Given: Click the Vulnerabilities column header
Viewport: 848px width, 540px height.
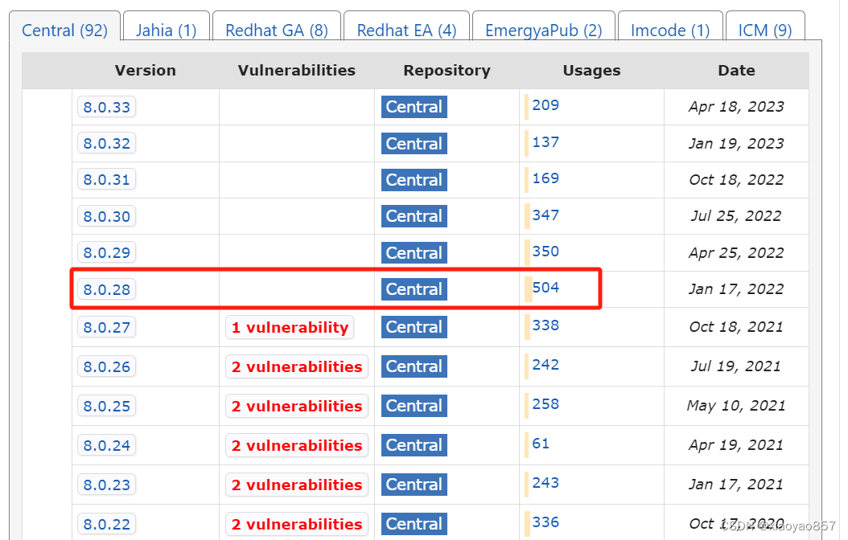Looking at the screenshot, I should (297, 71).
